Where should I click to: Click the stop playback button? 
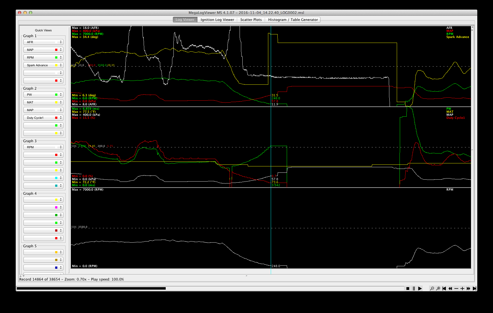tap(408, 289)
